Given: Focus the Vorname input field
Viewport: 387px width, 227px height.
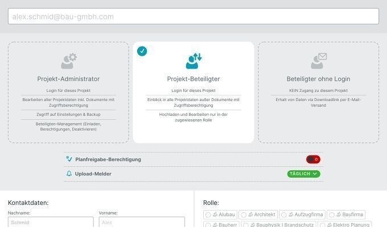Looking at the screenshot, I should 142,222.
